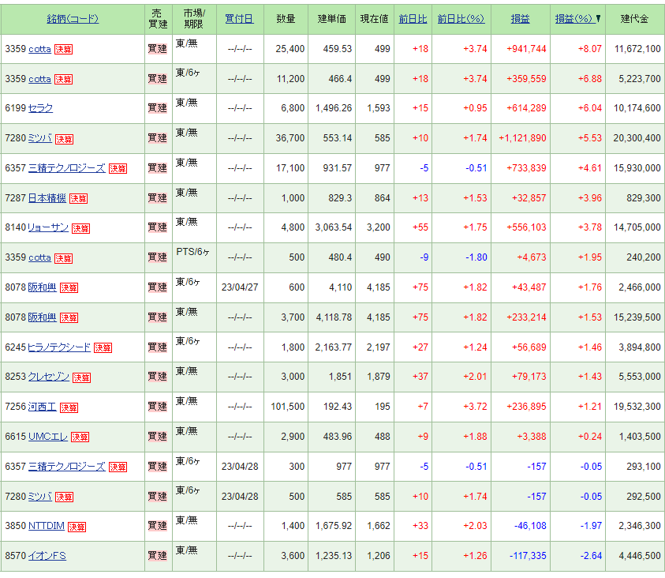
Task: Open the UMCエレ stock link
Action: (48, 437)
